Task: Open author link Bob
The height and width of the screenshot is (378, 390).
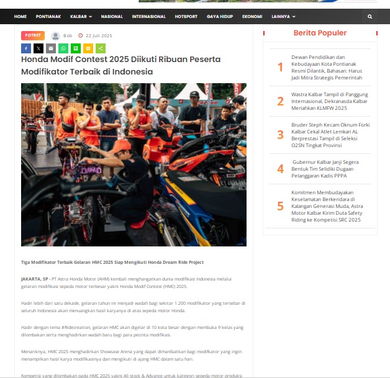Action: (x=68, y=36)
